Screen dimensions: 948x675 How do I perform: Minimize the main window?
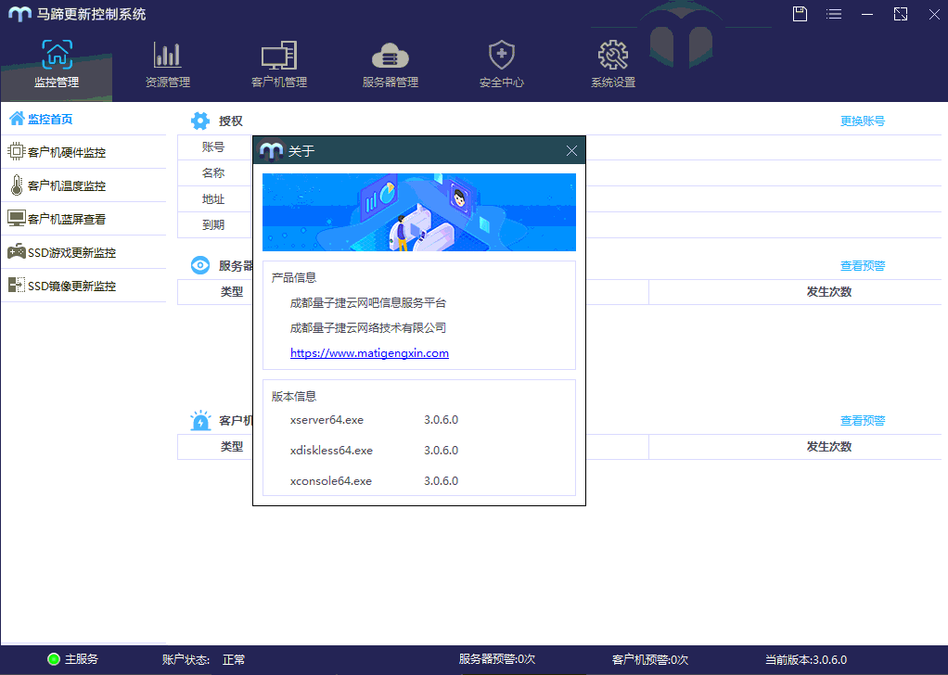coord(867,14)
